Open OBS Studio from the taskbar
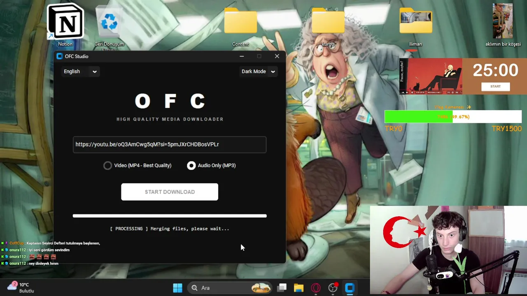The height and width of the screenshot is (296, 527). [x=333, y=288]
